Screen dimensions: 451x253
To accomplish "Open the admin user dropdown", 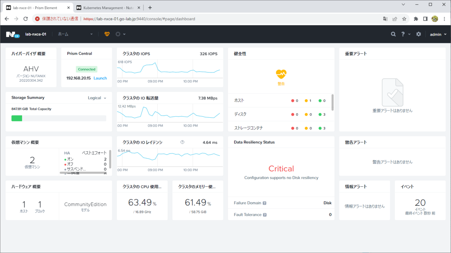I will click(438, 34).
